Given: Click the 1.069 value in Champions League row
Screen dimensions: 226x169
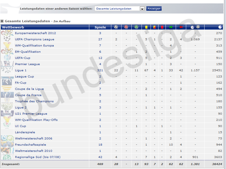Looking at the screenshot, I should [195, 39].
